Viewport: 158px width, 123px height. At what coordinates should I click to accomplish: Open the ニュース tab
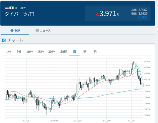click(43, 30)
